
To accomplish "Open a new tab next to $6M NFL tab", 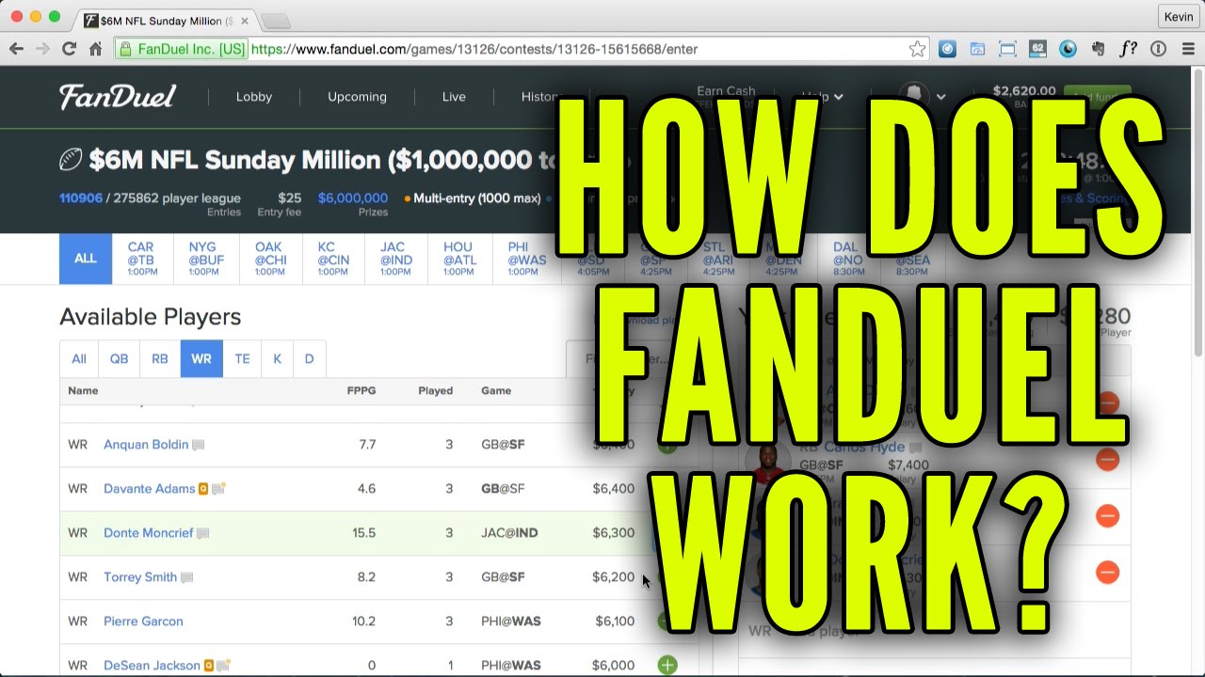I will click(275, 20).
